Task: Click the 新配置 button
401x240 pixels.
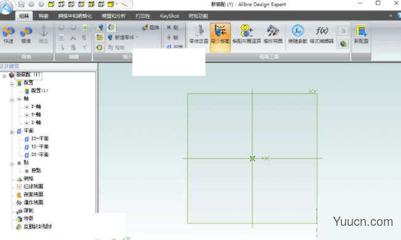Action: (361, 34)
